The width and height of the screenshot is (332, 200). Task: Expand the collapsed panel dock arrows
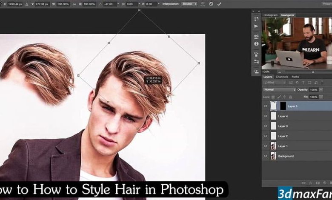click(259, 11)
